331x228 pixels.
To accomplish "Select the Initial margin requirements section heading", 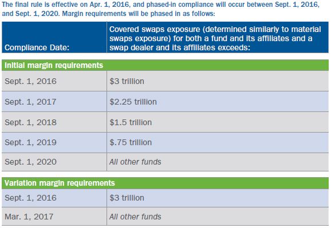I will 54,65.
